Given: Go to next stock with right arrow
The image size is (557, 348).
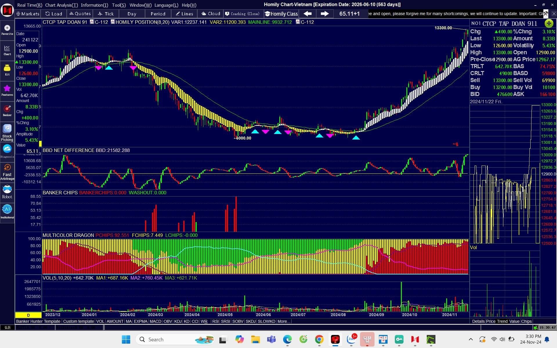Looking at the screenshot, I should 325,14.
